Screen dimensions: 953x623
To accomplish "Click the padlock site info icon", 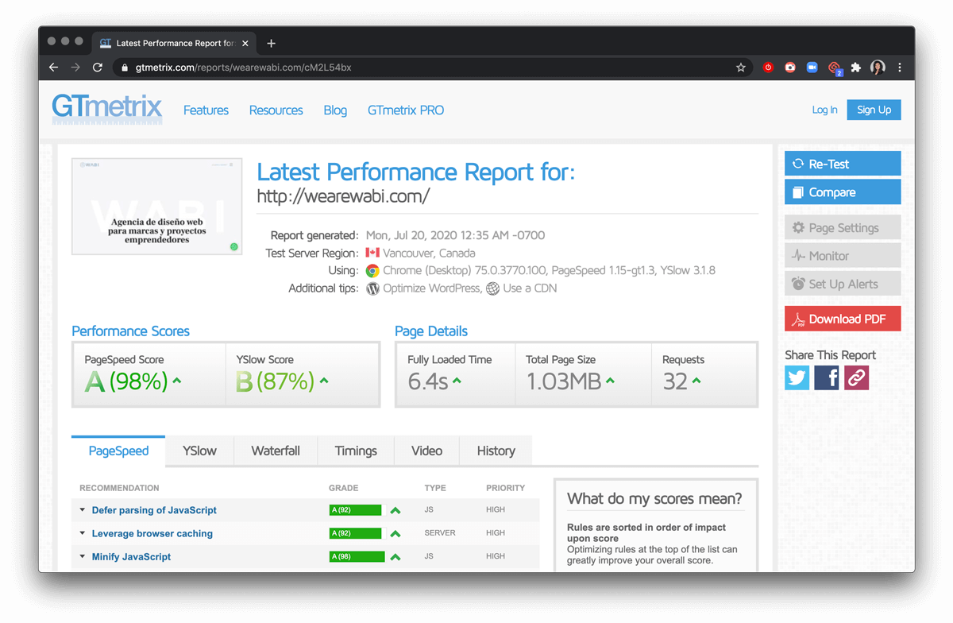I will (124, 68).
